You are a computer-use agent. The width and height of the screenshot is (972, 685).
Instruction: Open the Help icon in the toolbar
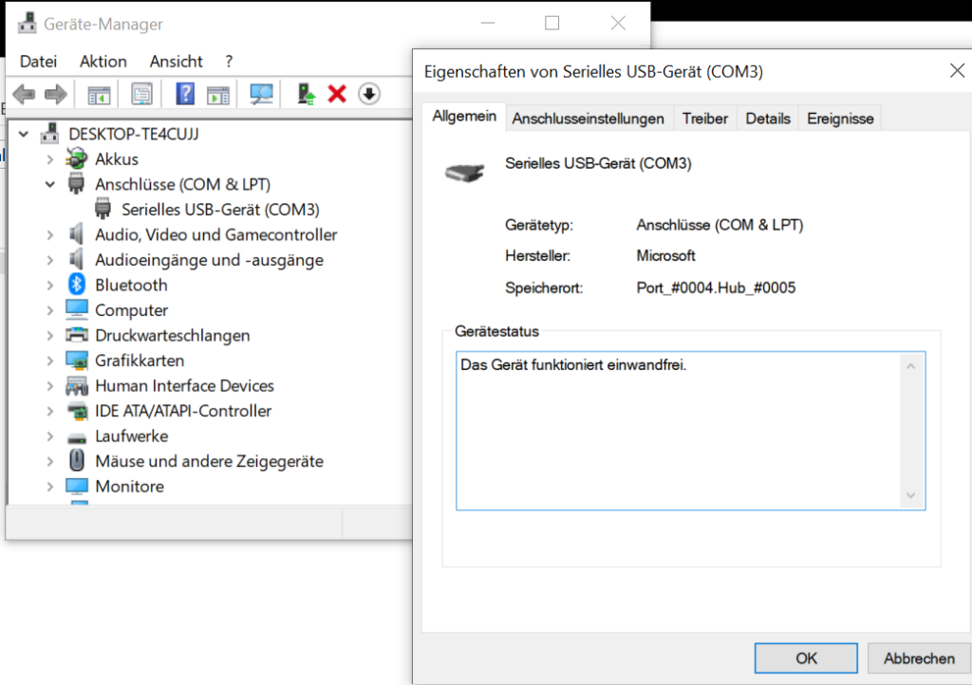[187, 94]
